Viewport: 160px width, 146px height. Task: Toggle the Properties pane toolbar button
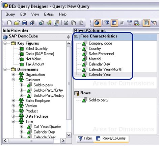[146, 23]
